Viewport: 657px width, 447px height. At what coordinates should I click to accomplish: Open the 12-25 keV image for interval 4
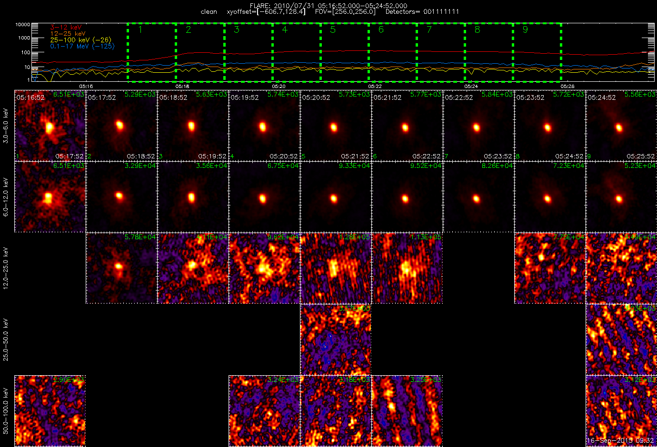[264, 268]
